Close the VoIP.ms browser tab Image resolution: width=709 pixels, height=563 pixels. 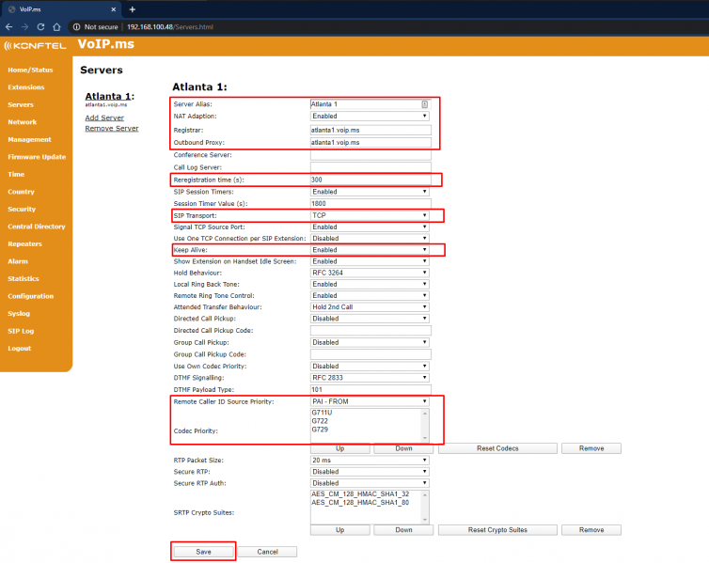(x=113, y=9)
